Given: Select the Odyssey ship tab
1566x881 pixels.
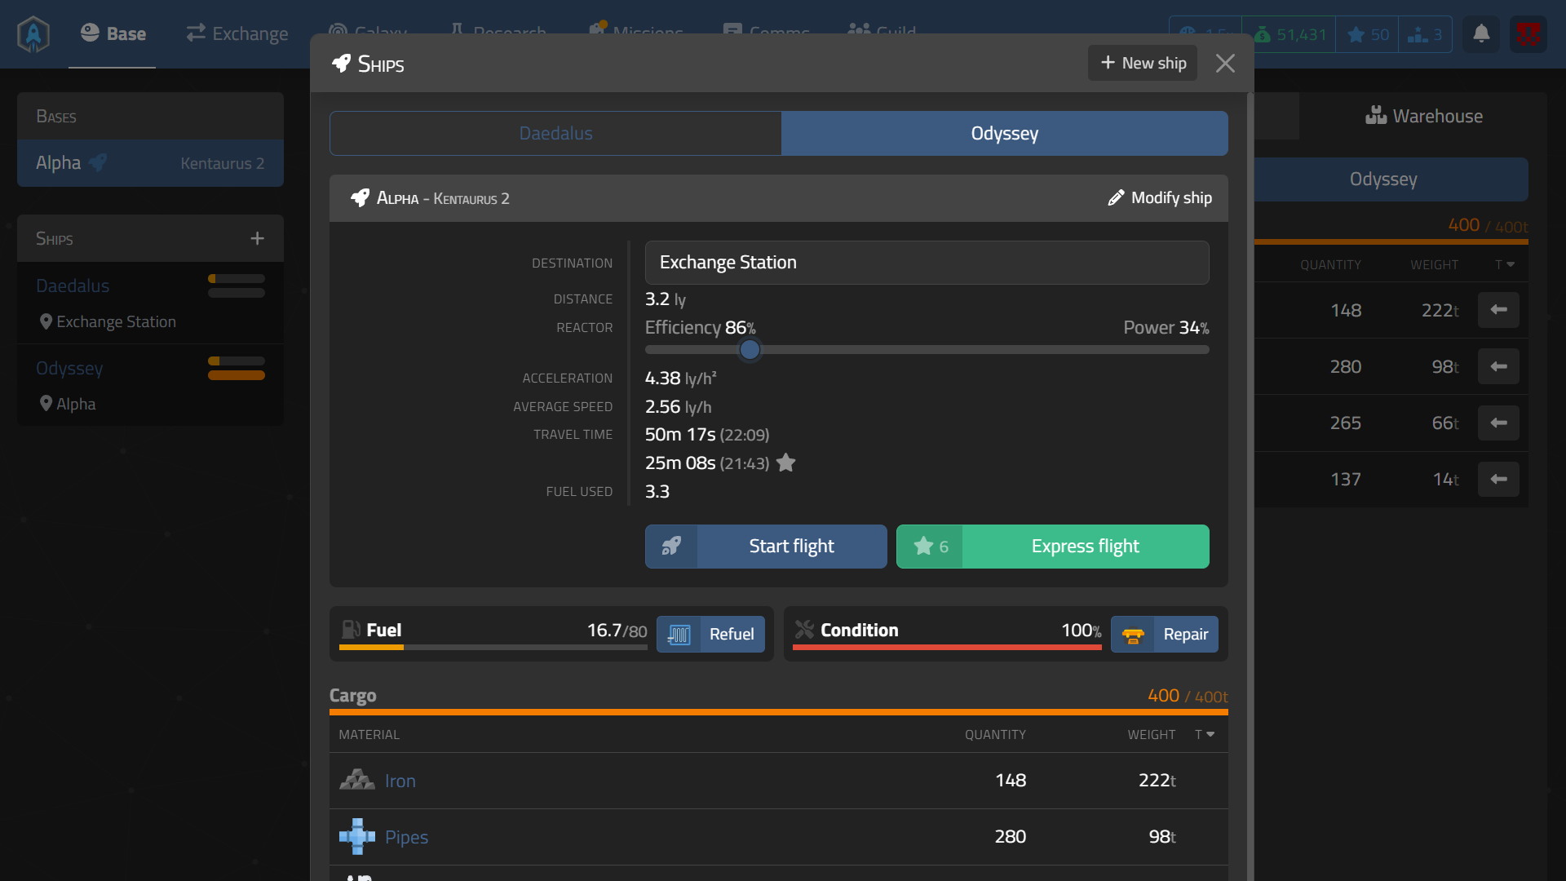Looking at the screenshot, I should [1004, 134].
